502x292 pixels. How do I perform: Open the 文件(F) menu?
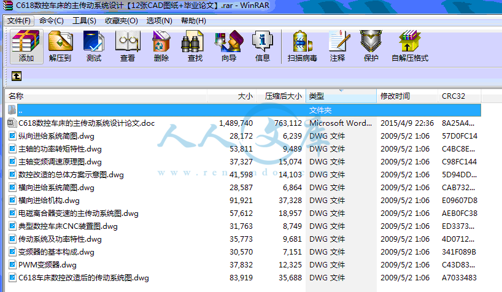19,21
